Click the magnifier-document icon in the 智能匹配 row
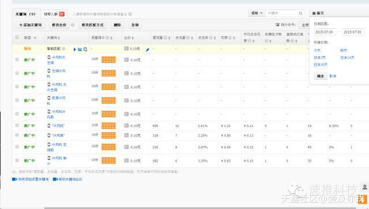369x209 pixels. coord(85,50)
